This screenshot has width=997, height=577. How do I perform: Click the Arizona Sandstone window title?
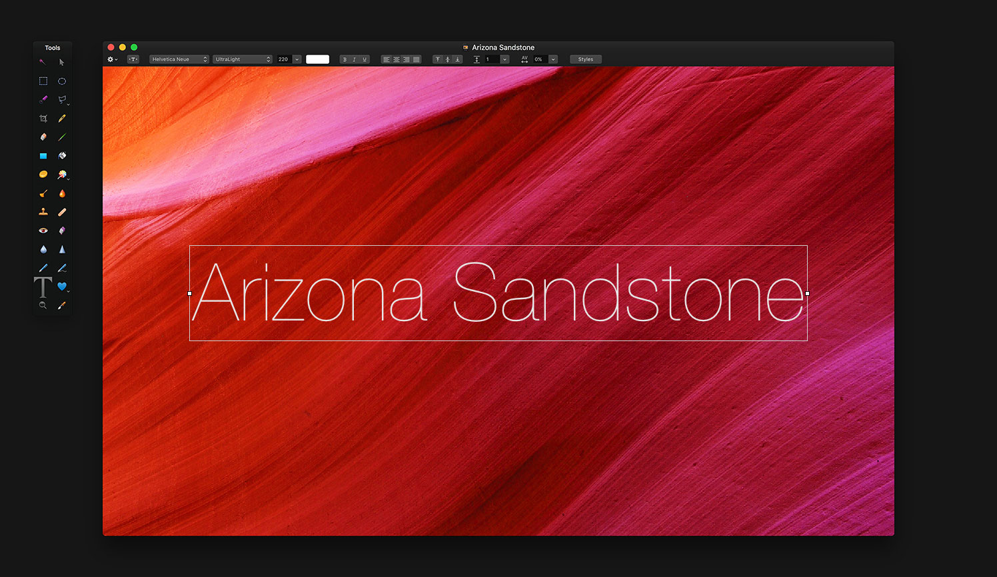coord(503,47)
